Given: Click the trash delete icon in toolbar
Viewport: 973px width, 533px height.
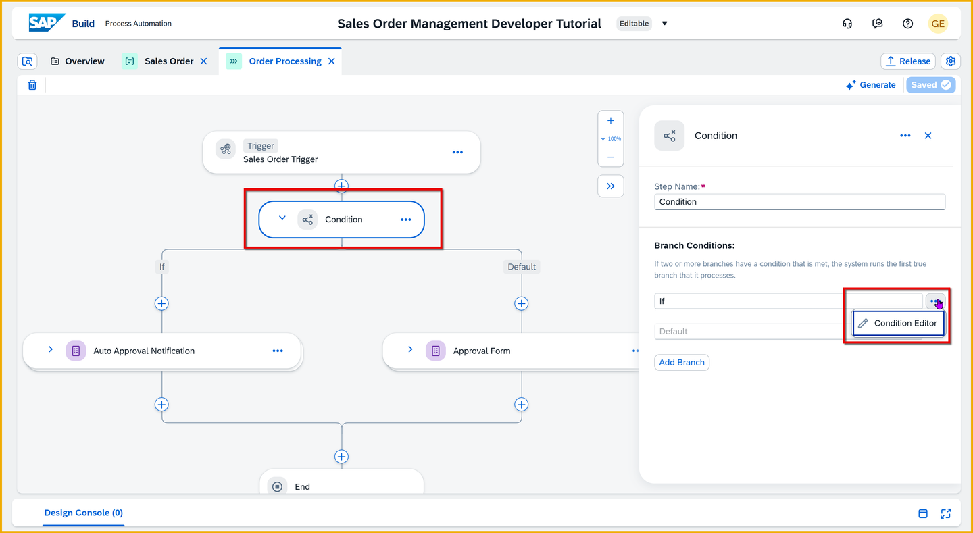Looking at the screenshot, I should click(x=32, y=85).
